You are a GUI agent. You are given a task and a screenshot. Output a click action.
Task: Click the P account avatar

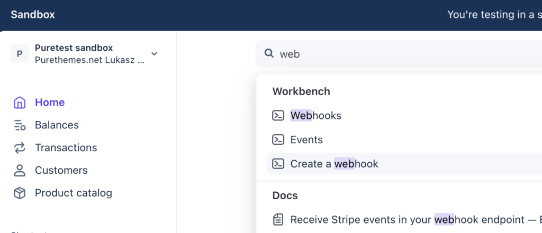coord(20,54)
